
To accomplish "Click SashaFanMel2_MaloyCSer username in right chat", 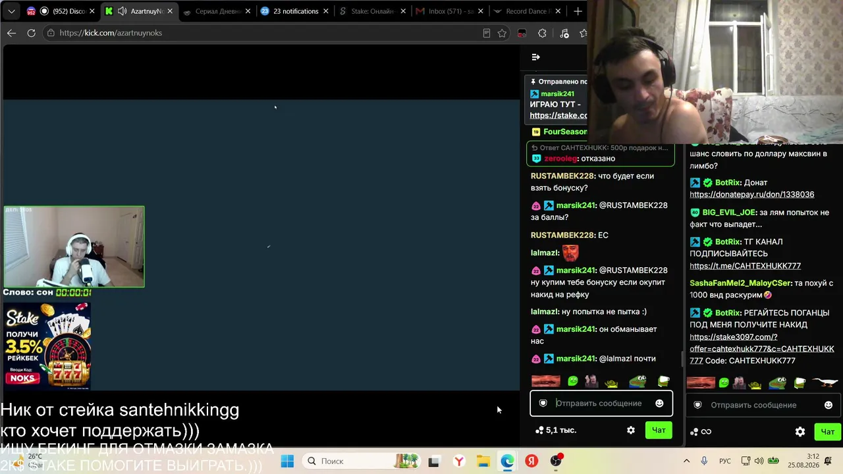I will point(740,283).
